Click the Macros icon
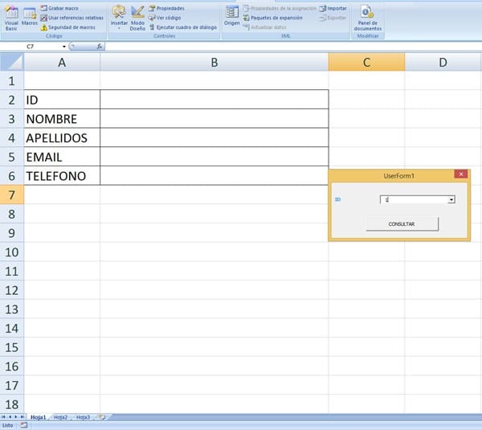Viewport: 482px width, 430px height. click(30, 16)
